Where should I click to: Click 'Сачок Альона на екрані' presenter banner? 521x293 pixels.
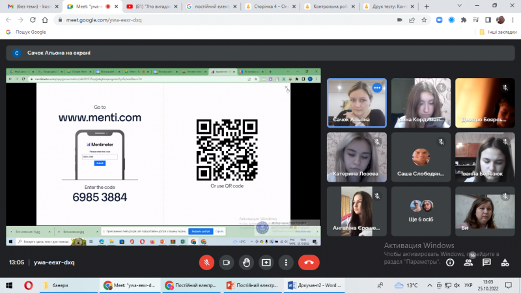click(x=260, y=53)
